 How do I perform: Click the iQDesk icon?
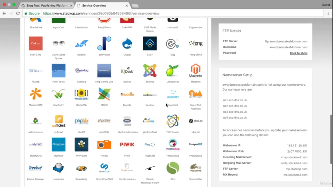point(127,71)
